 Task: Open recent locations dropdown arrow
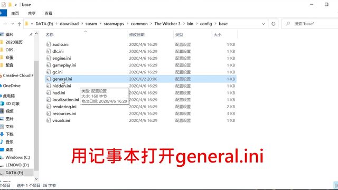(13, 24)
